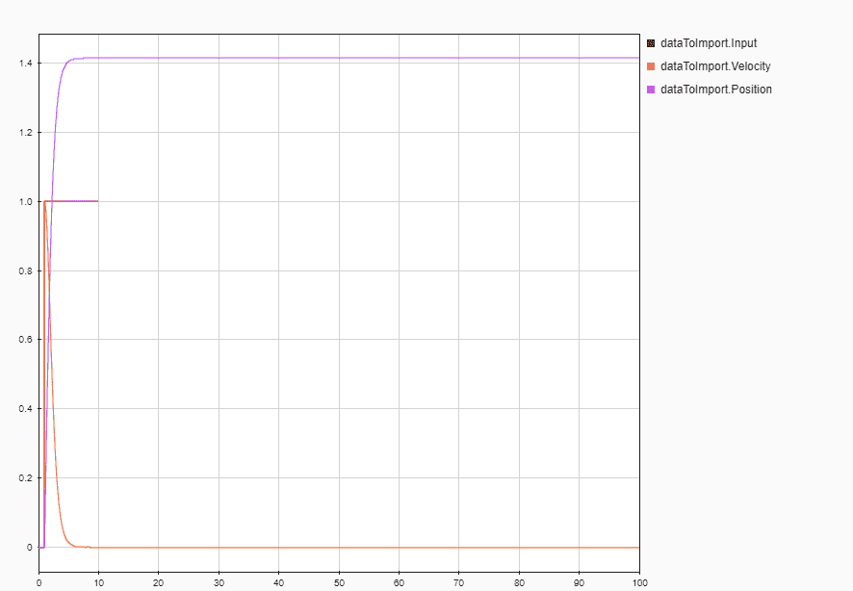Image resolution: width=853 pixels, height=591 pixels.
Task: Click the orange Velocity flat line at x=60
Action: point(399,547)
